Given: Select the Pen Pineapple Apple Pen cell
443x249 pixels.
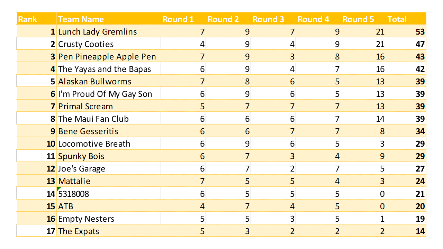Looking at the screenshot, I should 107,57.
